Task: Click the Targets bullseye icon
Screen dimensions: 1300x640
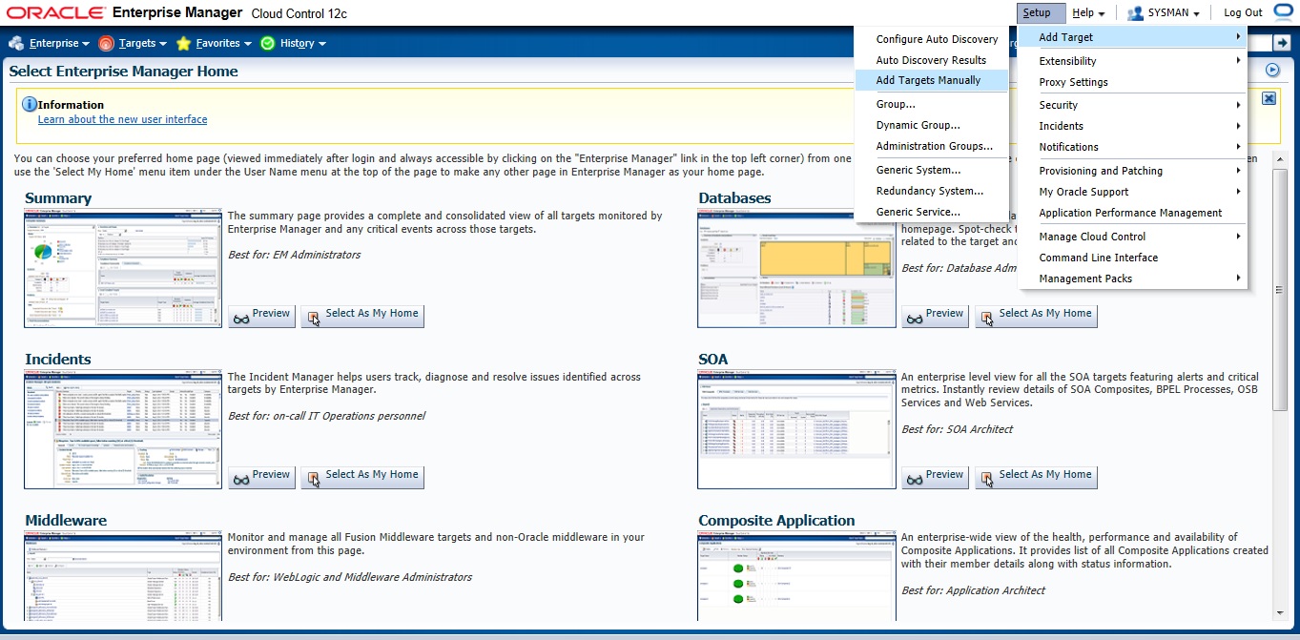Action: point(106,44)
